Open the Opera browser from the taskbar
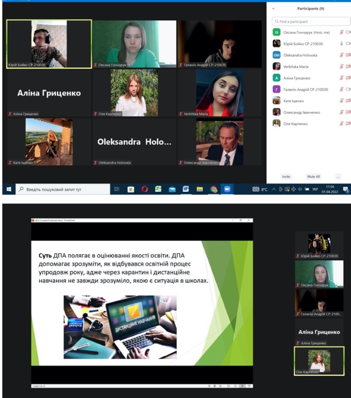This screenshot has height=398, width=351. coord(145,189)
